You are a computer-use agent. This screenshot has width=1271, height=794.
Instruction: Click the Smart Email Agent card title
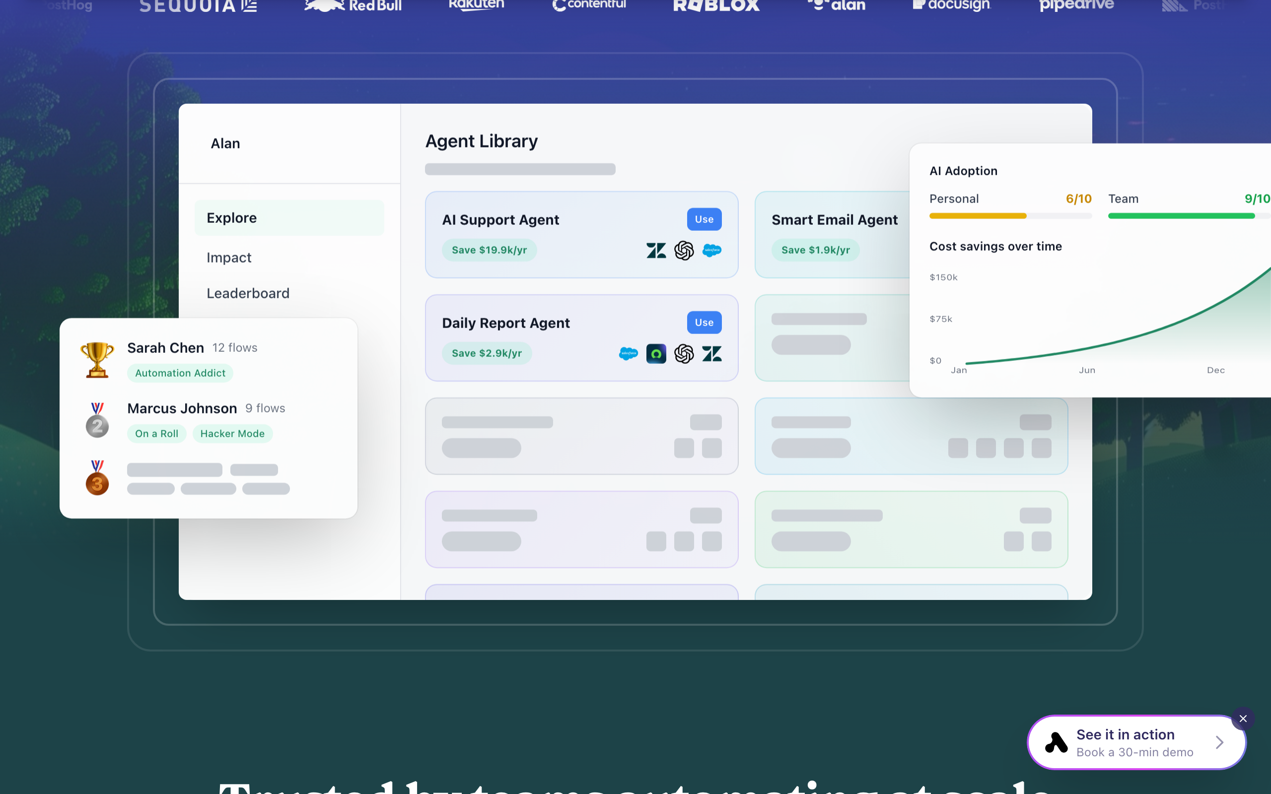[834, 219]
